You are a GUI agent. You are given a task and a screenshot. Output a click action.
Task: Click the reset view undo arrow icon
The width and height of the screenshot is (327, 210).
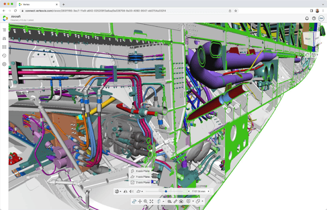pyautogui.click(x=307, y=55)
